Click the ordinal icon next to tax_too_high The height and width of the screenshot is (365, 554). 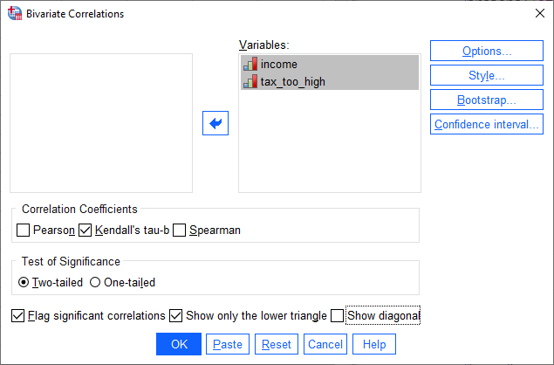click(x=250, y=82)
